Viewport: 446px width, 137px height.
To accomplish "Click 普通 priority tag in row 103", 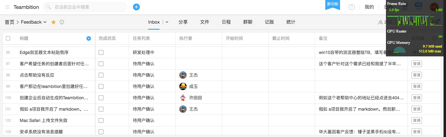I will click(x=416, y=132).
